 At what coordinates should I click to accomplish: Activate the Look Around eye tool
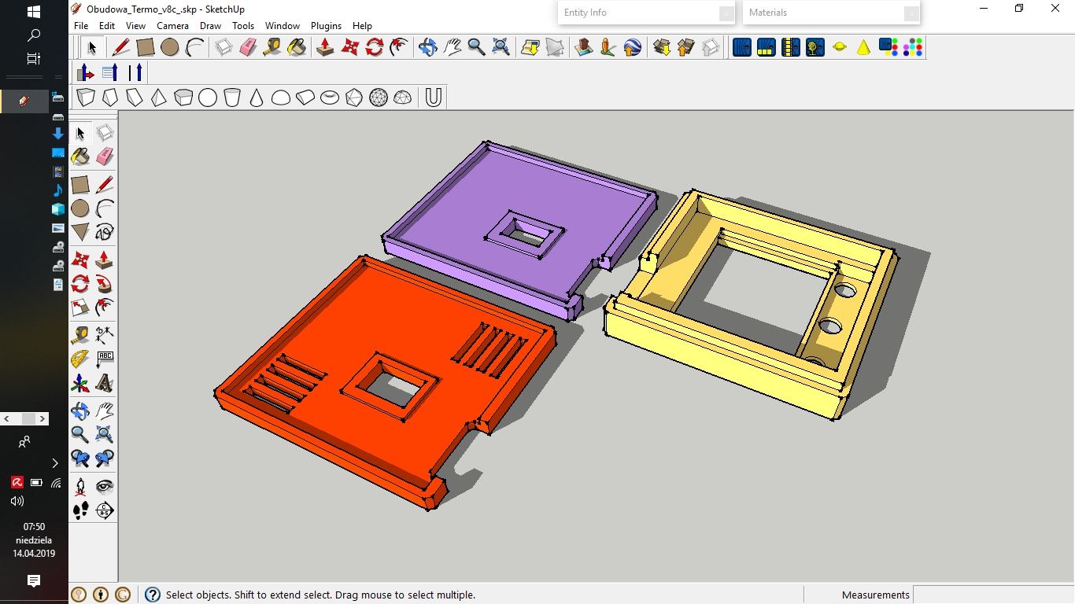click(x=105, y=486)
